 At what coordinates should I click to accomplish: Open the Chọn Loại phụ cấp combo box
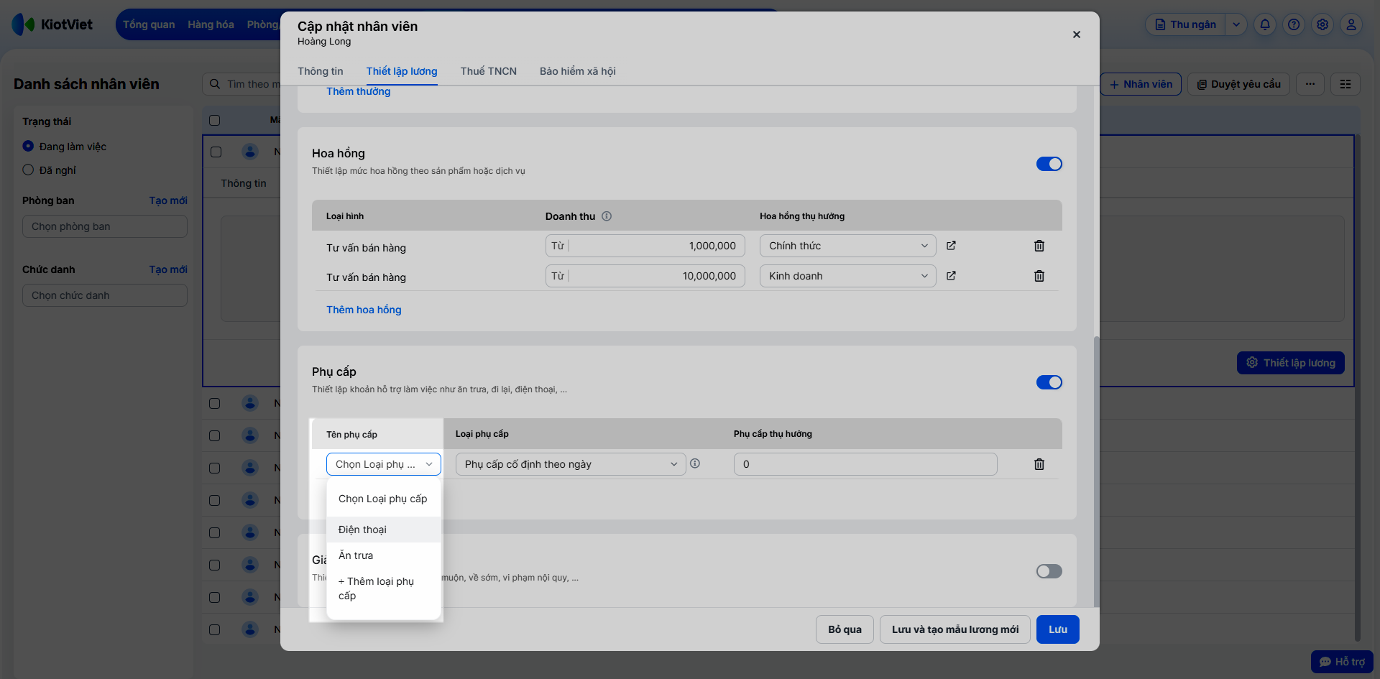(384, 464)
